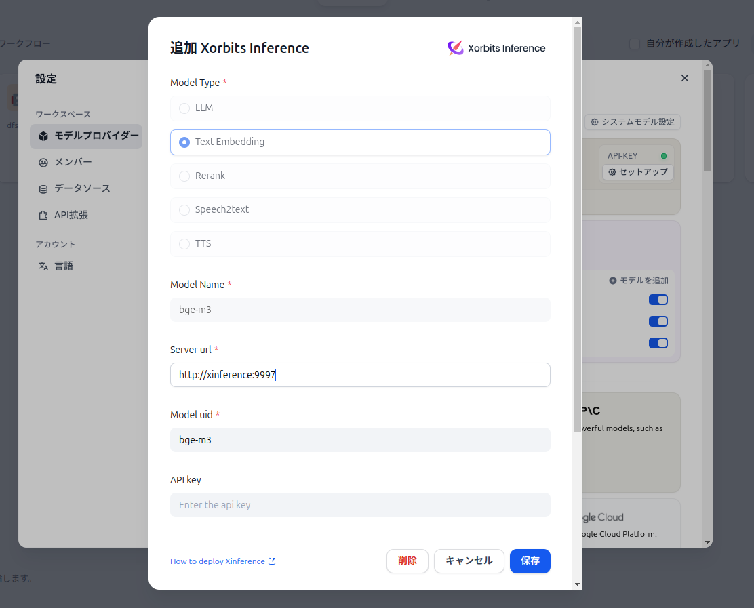Click the members icon in sidebar

click(43, 163)
